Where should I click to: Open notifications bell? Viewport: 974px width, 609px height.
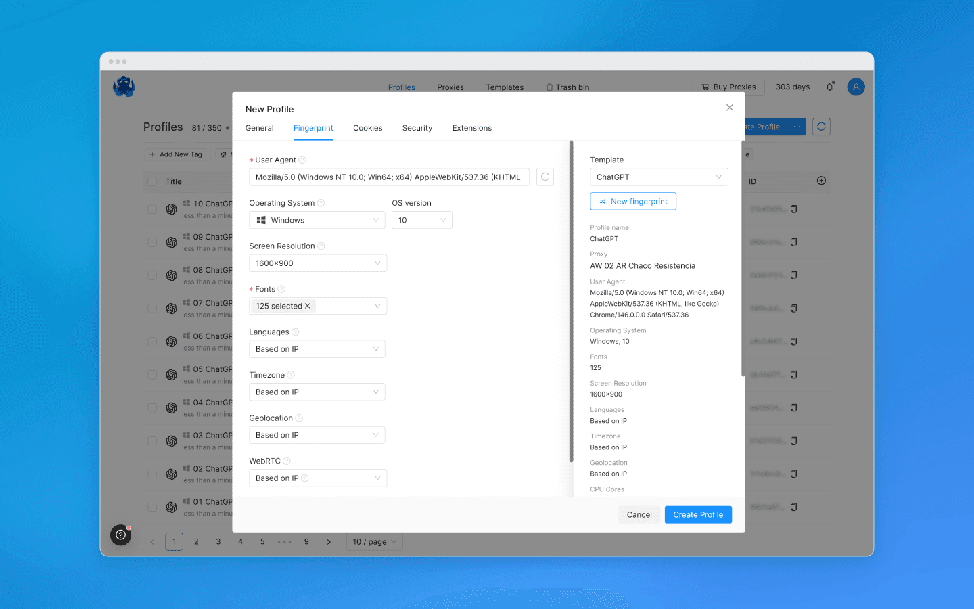830,87
